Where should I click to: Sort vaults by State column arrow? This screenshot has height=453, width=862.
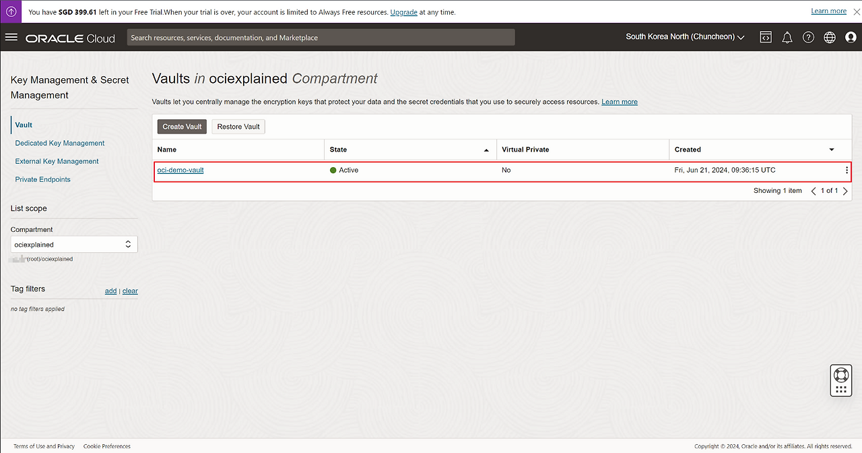[486, 150]
